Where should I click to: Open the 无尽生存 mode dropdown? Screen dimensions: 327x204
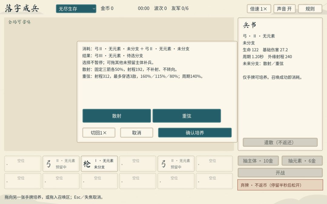click(x=76, y=9)
